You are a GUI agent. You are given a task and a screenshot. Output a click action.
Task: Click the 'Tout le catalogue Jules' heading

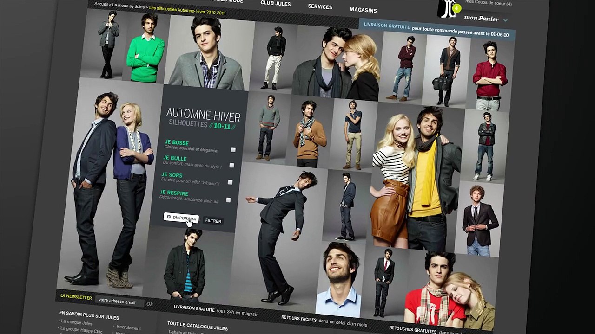198,326
